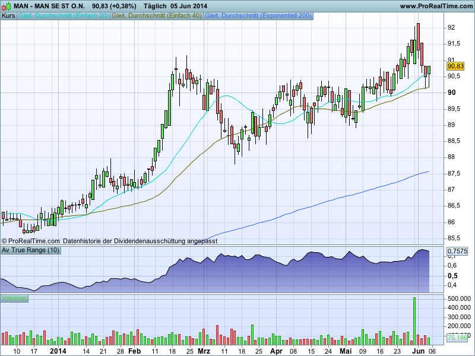Screen dimensions: 475x356
Task: Click the bold 0,5 ATR axis label
Action: [x=452, y=276]
